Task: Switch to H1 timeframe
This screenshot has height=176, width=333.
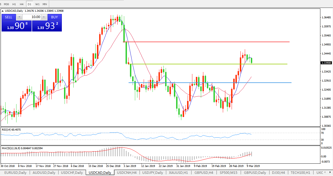Action: 14,4
